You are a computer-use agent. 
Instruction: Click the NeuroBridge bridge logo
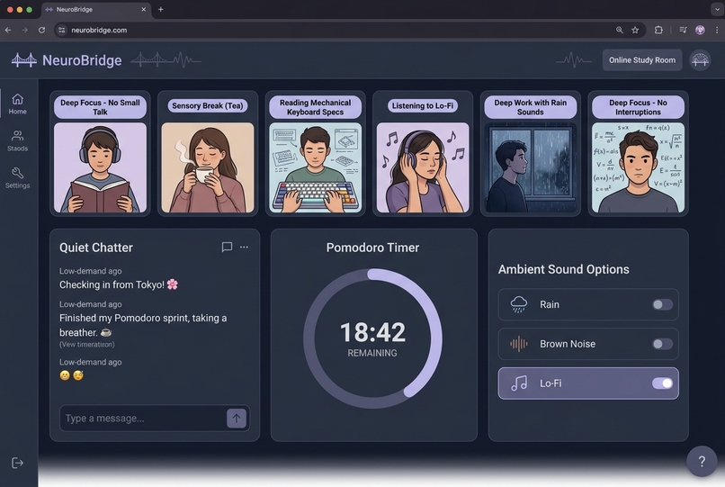[24, 60]
